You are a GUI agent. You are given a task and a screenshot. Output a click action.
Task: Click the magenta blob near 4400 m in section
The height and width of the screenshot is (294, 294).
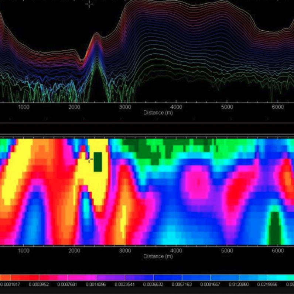pos(198,182)
